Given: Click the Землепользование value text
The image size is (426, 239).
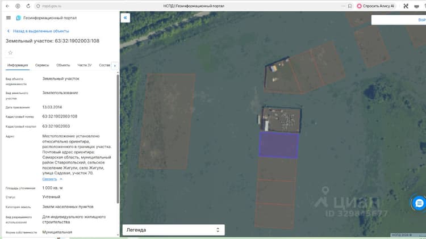Looking at the screenshot, I should pyautogui.click(x=60, y=93).
